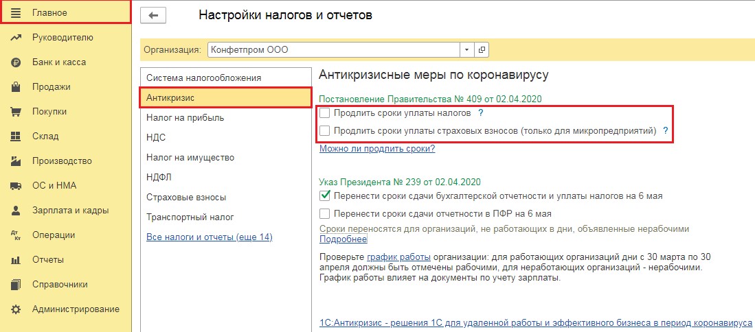Screen dimensions: 755x332
Task: Tick Перенести сроки сдачи отчетности в ПФР
Action: coord(325,213)
